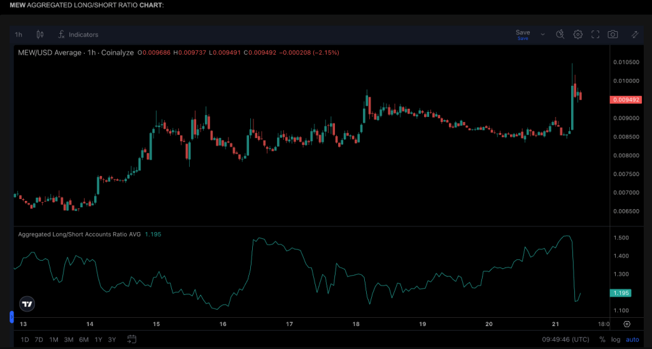The height and width of the screenshot is (349, 652).
Task: Open axis settings gear at bottom right
Action: tap(627, 324)
